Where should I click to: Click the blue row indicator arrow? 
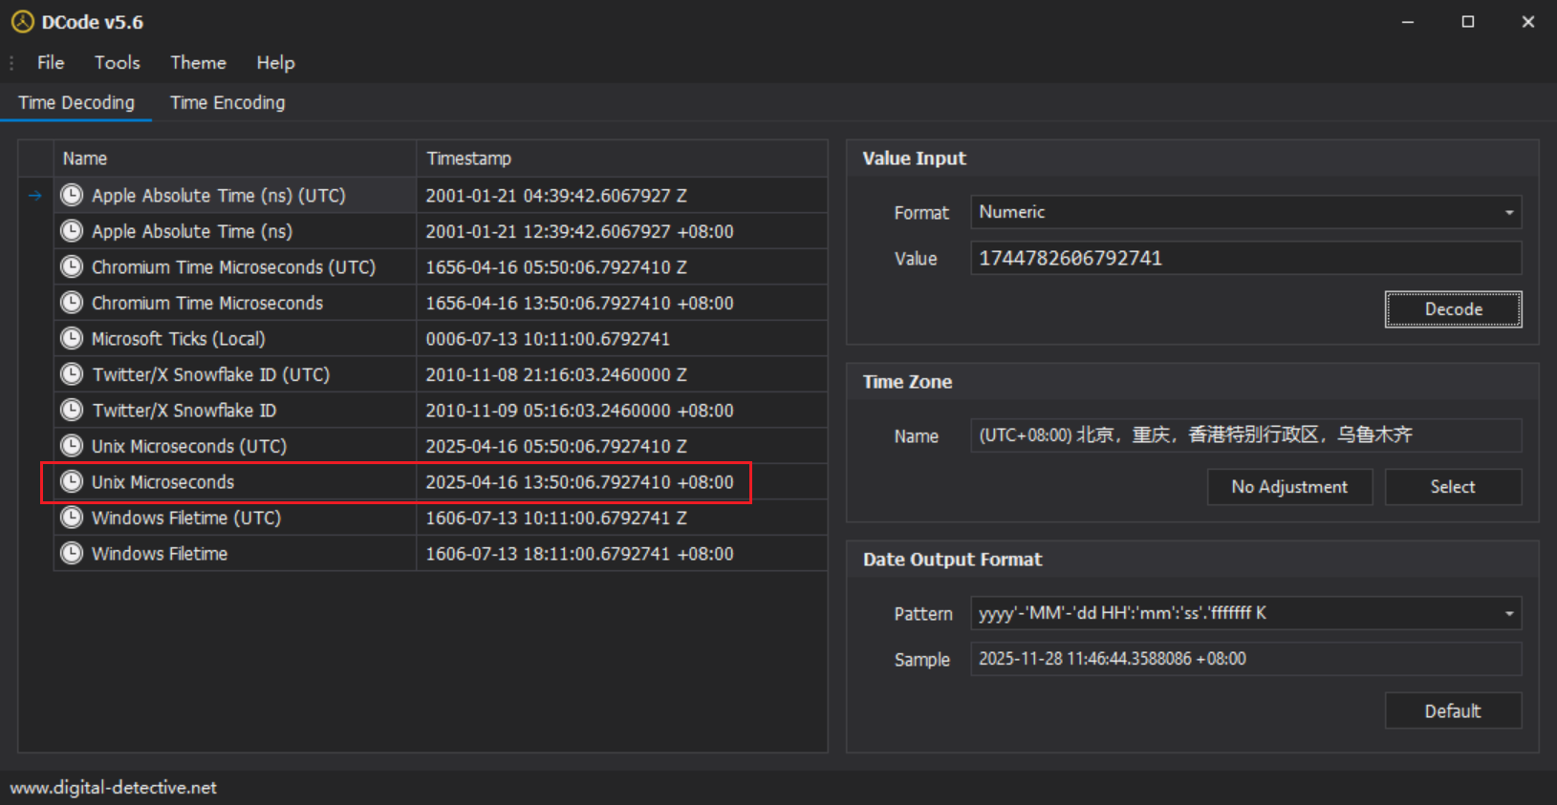click(35, 196)
